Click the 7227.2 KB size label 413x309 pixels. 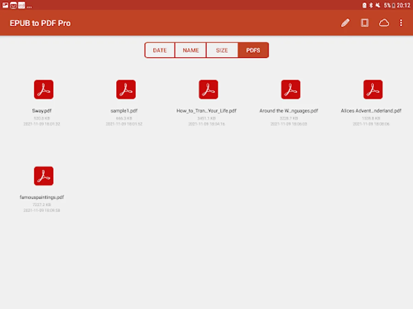(x=42, y=205)
